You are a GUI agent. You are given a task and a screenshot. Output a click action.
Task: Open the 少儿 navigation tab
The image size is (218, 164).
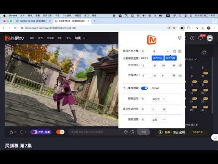point(69,38)
